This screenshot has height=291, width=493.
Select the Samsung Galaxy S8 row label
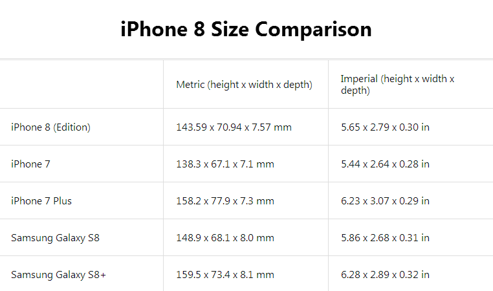click(x=55, y=238)
